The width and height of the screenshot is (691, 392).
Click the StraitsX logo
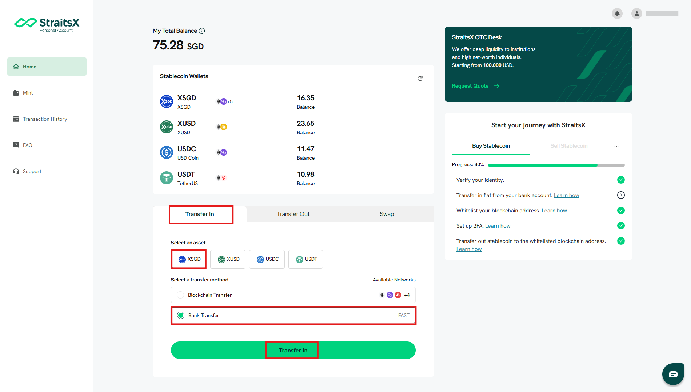pos(47,25)
